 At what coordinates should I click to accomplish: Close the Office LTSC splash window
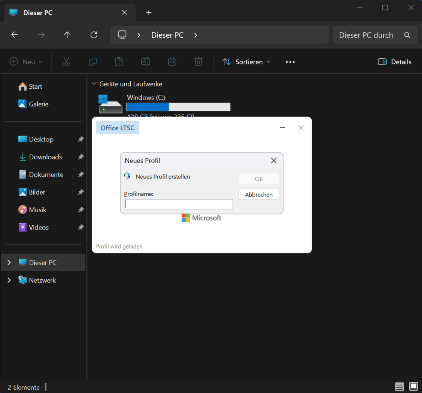pyautogui.click(x=301, y=128)
